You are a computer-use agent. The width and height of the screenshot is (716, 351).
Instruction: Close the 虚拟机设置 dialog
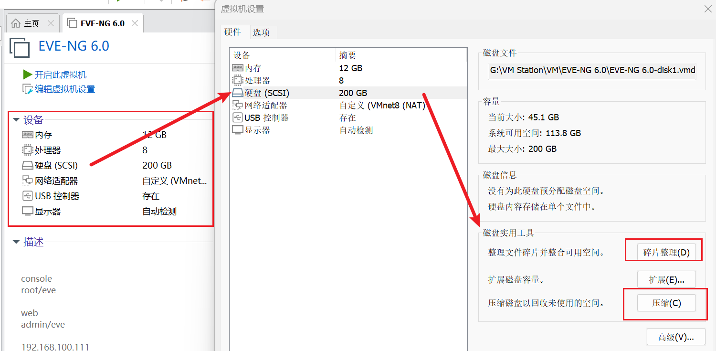(x=708, y=9)
